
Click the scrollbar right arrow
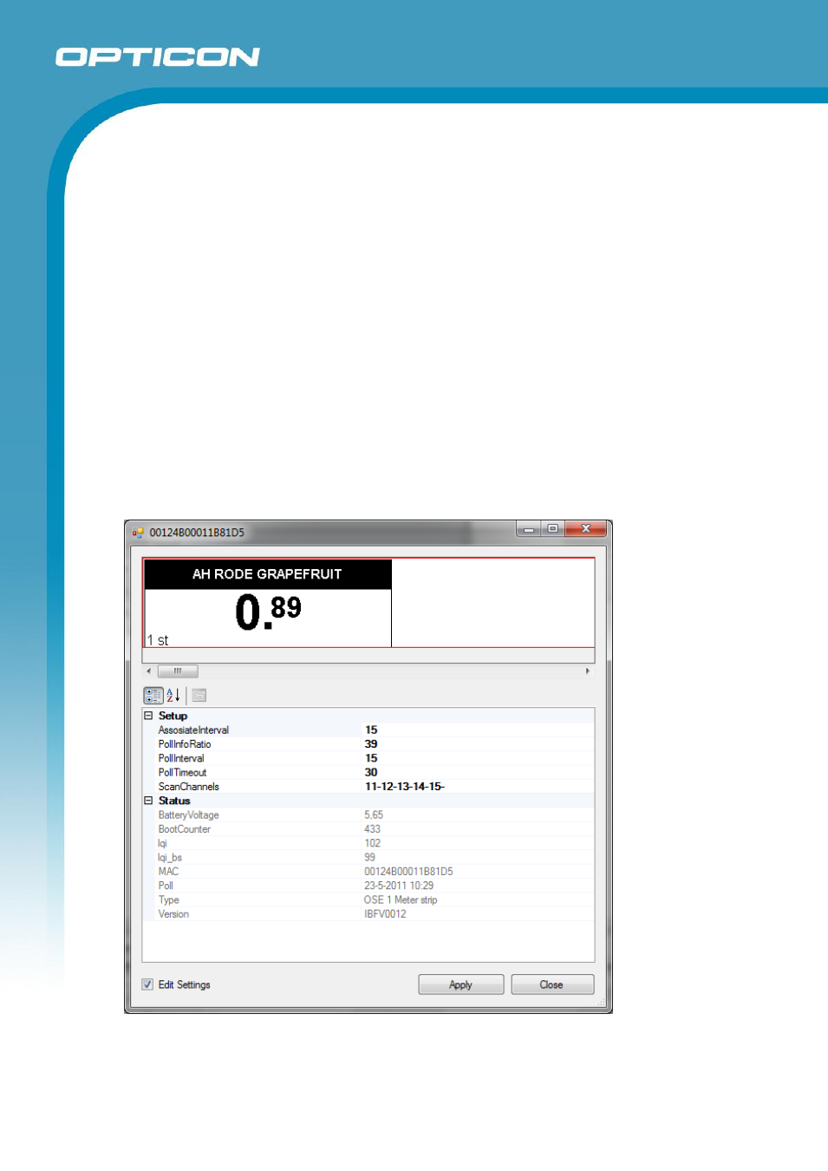588,671
